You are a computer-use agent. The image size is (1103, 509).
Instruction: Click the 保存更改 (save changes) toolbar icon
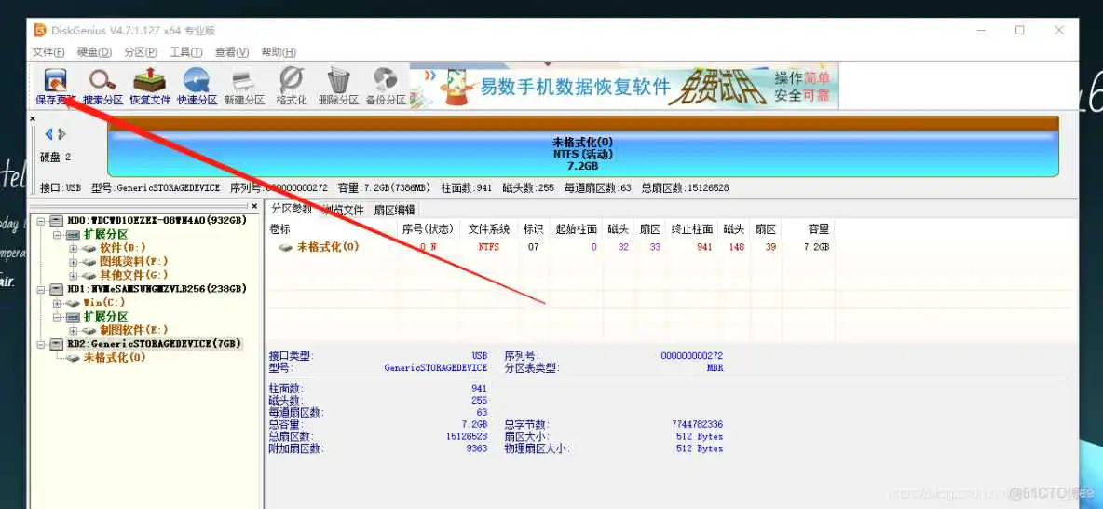tap(56, 86)
